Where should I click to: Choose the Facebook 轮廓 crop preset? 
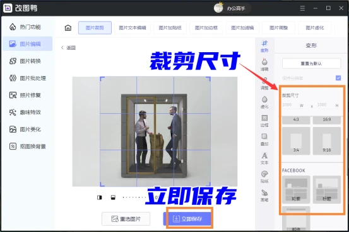(x=296, y=190)
